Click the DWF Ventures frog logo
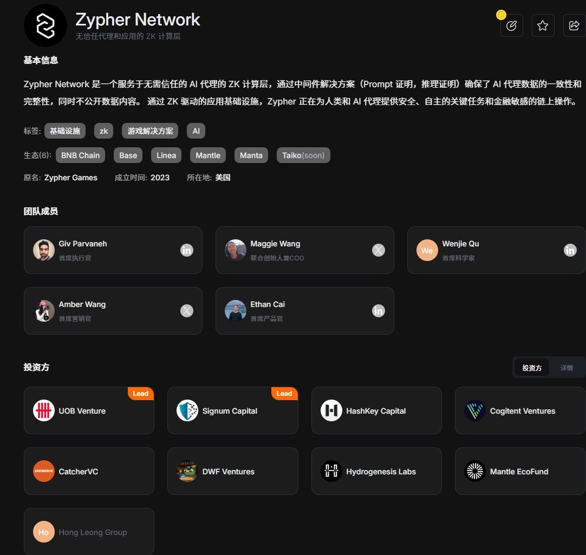This screenshot has height=555, width=586. [187, 471]
